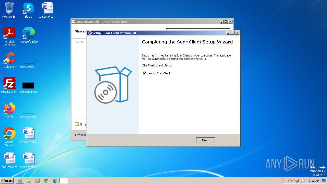
Task: Click SmartScreen shield icon in View Downloads
Action: (77, 124)
